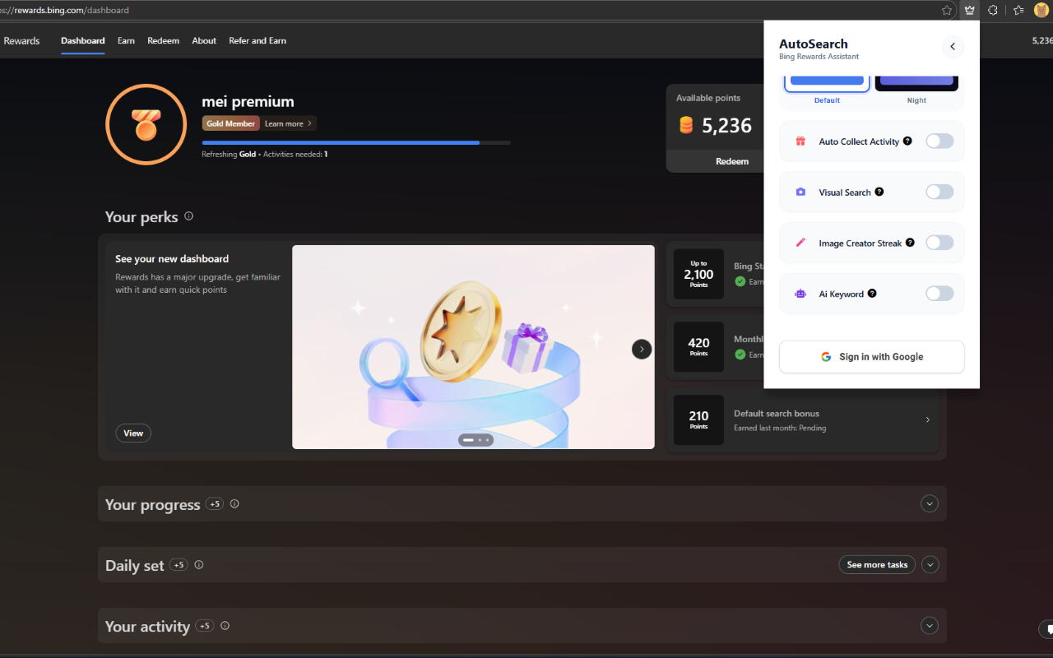Image resolution: width=1053 pixels, height=658 pixels.
Task: Select the Night theme option
Action: (916, 90)
